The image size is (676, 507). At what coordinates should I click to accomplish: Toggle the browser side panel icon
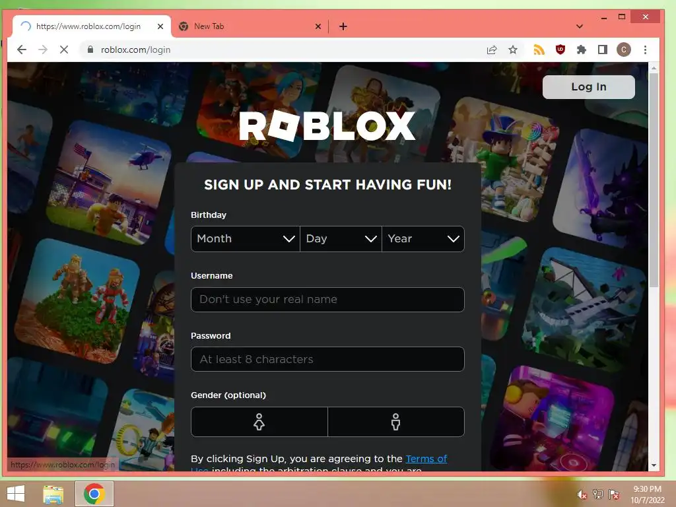(602, 50)
